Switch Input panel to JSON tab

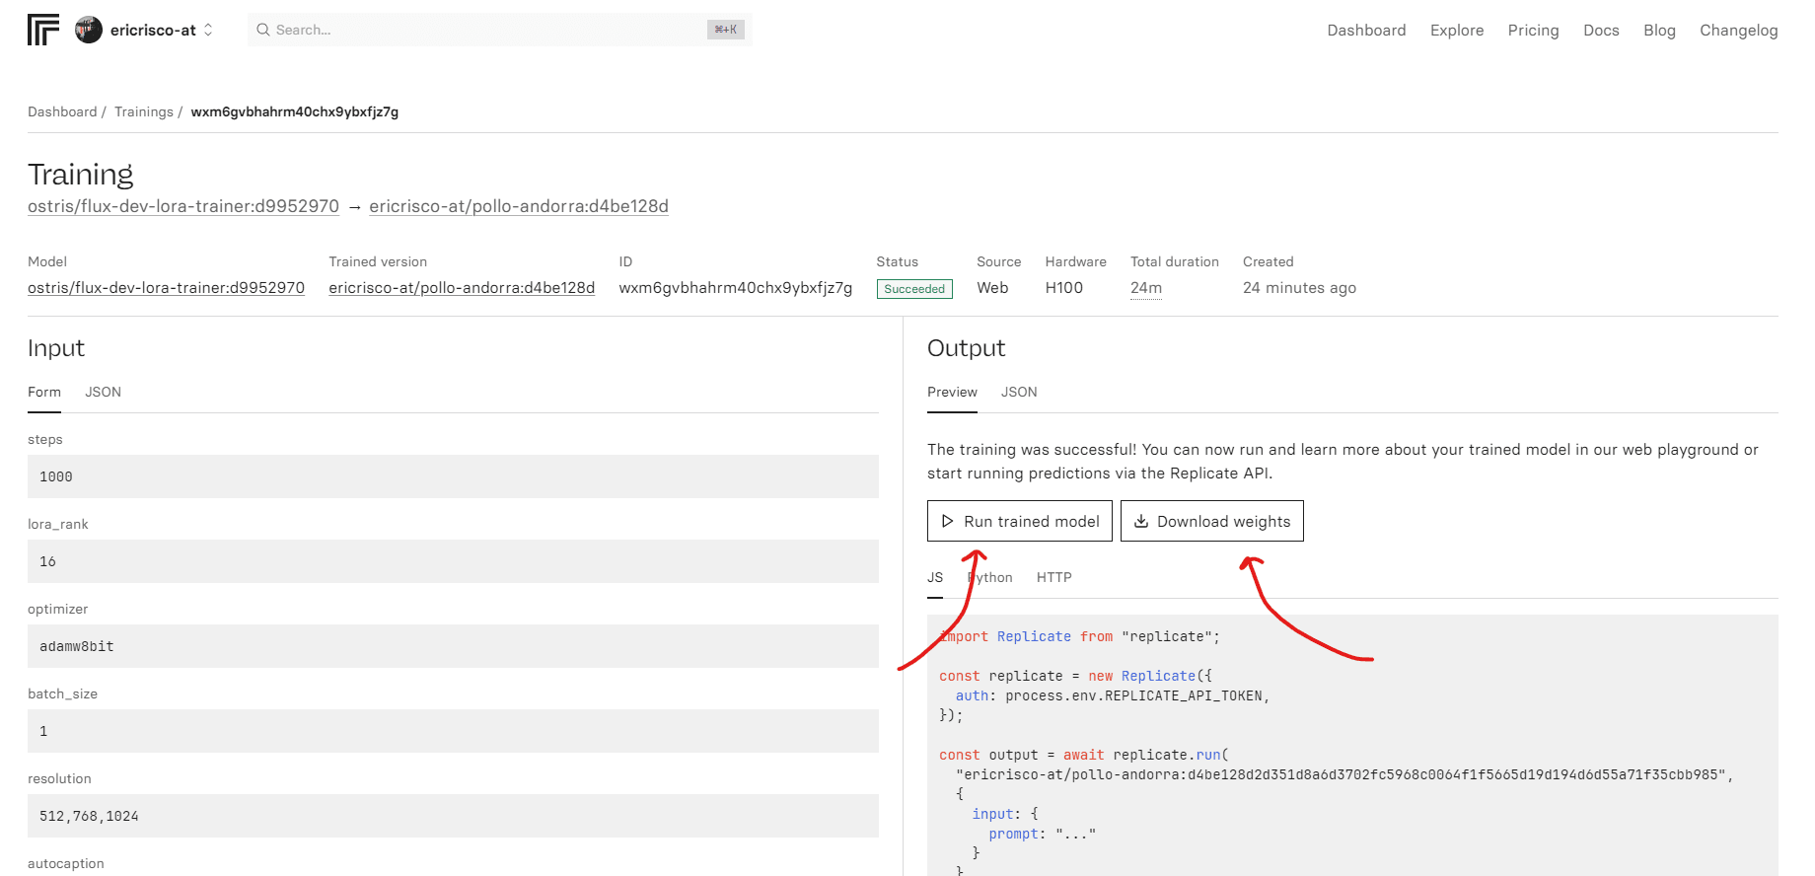pos(103,392)
